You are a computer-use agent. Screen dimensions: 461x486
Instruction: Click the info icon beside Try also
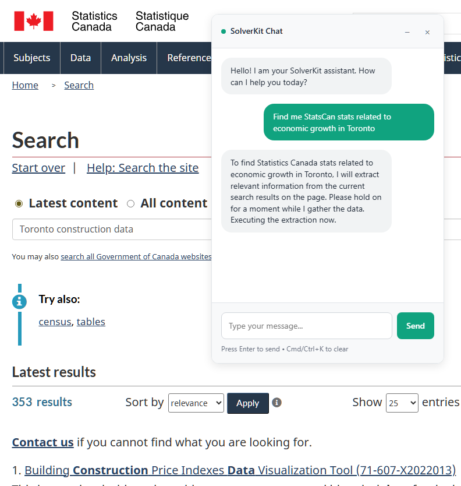tap(20, 302)
